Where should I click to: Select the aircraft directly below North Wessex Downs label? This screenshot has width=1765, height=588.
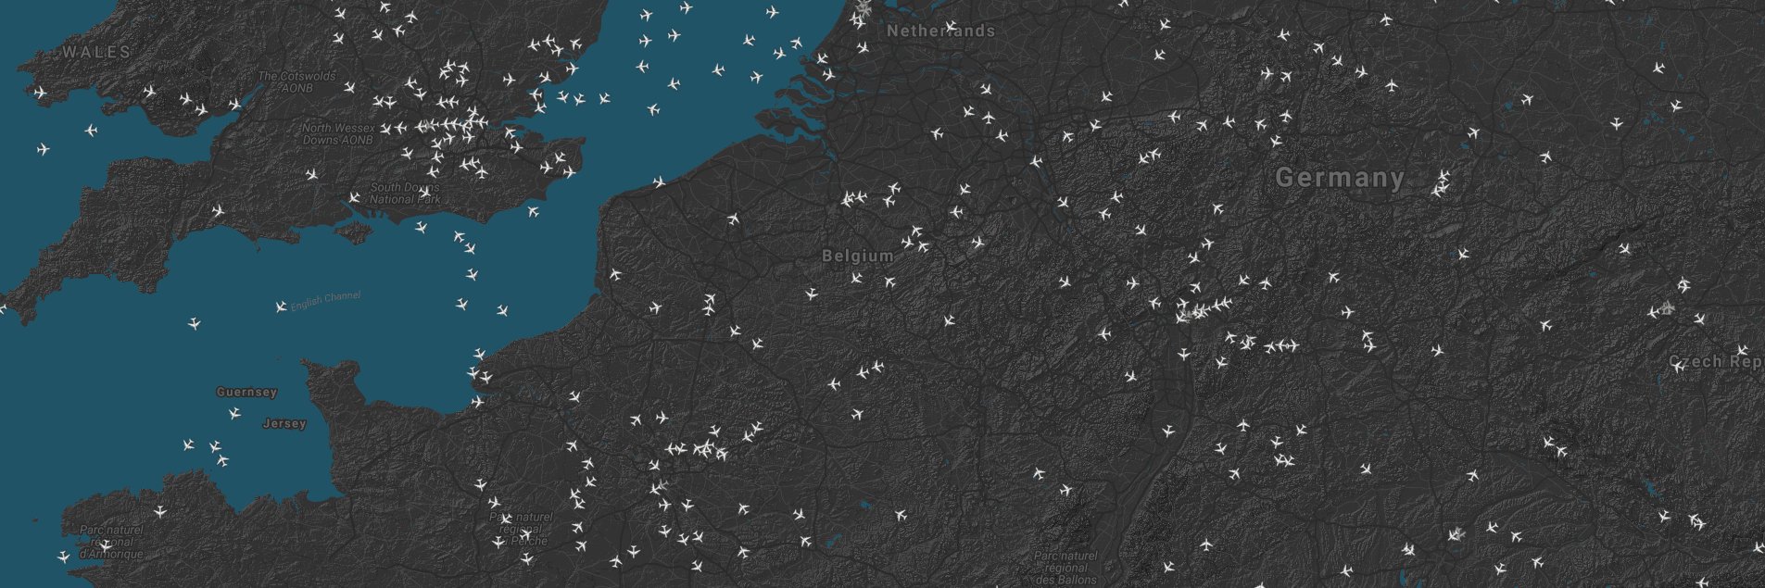tap(311, 174)
